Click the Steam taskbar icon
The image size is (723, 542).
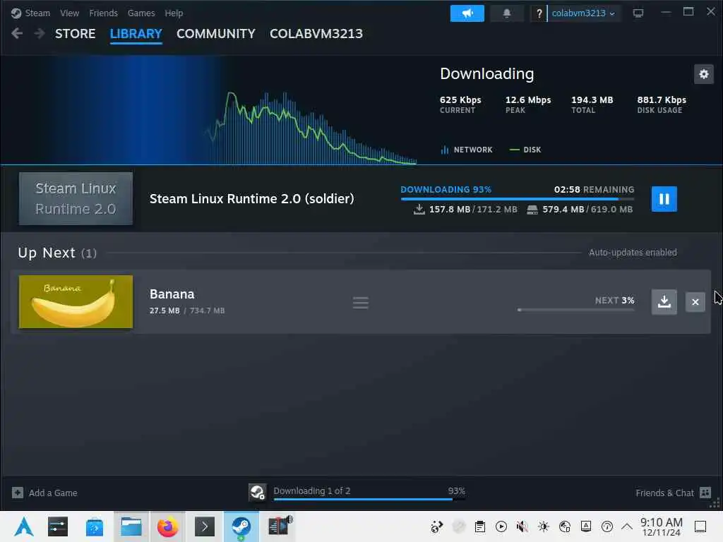click(x=241, y=526)
